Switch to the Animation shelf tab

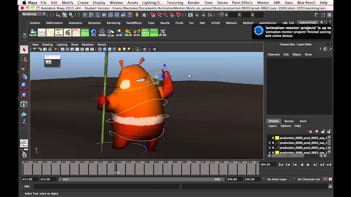click(x=75, y=23)
